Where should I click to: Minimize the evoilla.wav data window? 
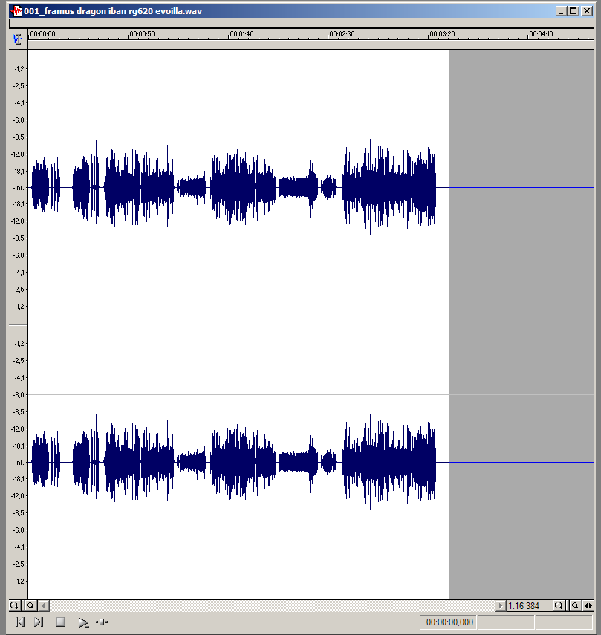click(x=561, y=11)
